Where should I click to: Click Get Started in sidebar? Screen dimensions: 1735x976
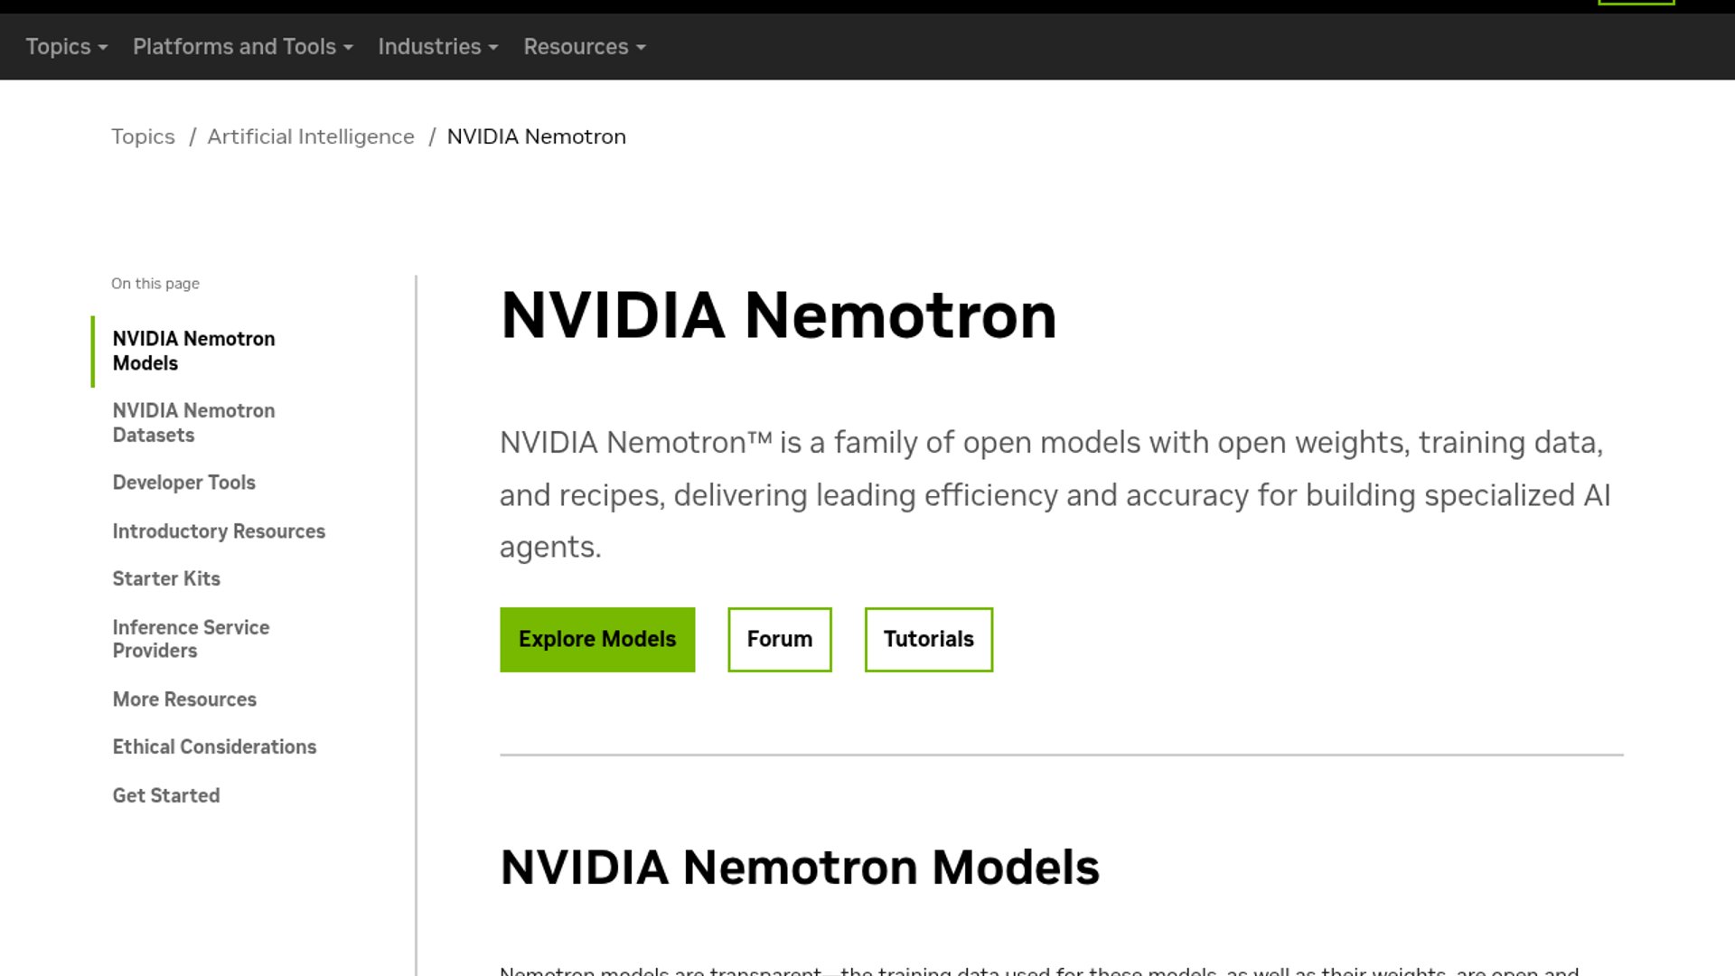tap(166, 795)
